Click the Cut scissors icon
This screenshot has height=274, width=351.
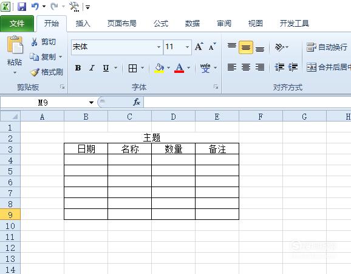(34, 42)
